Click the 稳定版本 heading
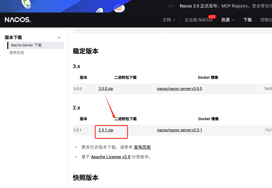The image size is (272, 188). tap(86, 51)
